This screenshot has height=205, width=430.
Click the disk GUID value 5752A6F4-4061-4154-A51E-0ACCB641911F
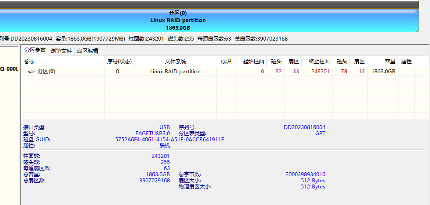tap(169, 140)
